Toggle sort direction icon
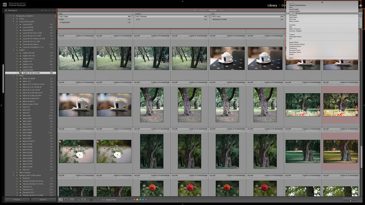Image resolution: width=365 pixels, height=205 pixels. (x=98, y=200)
